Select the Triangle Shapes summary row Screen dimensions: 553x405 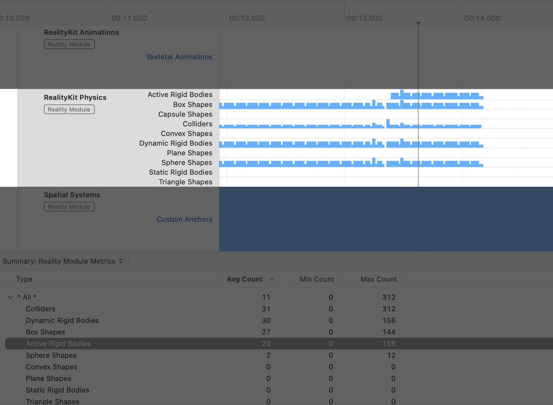[52, 401]
